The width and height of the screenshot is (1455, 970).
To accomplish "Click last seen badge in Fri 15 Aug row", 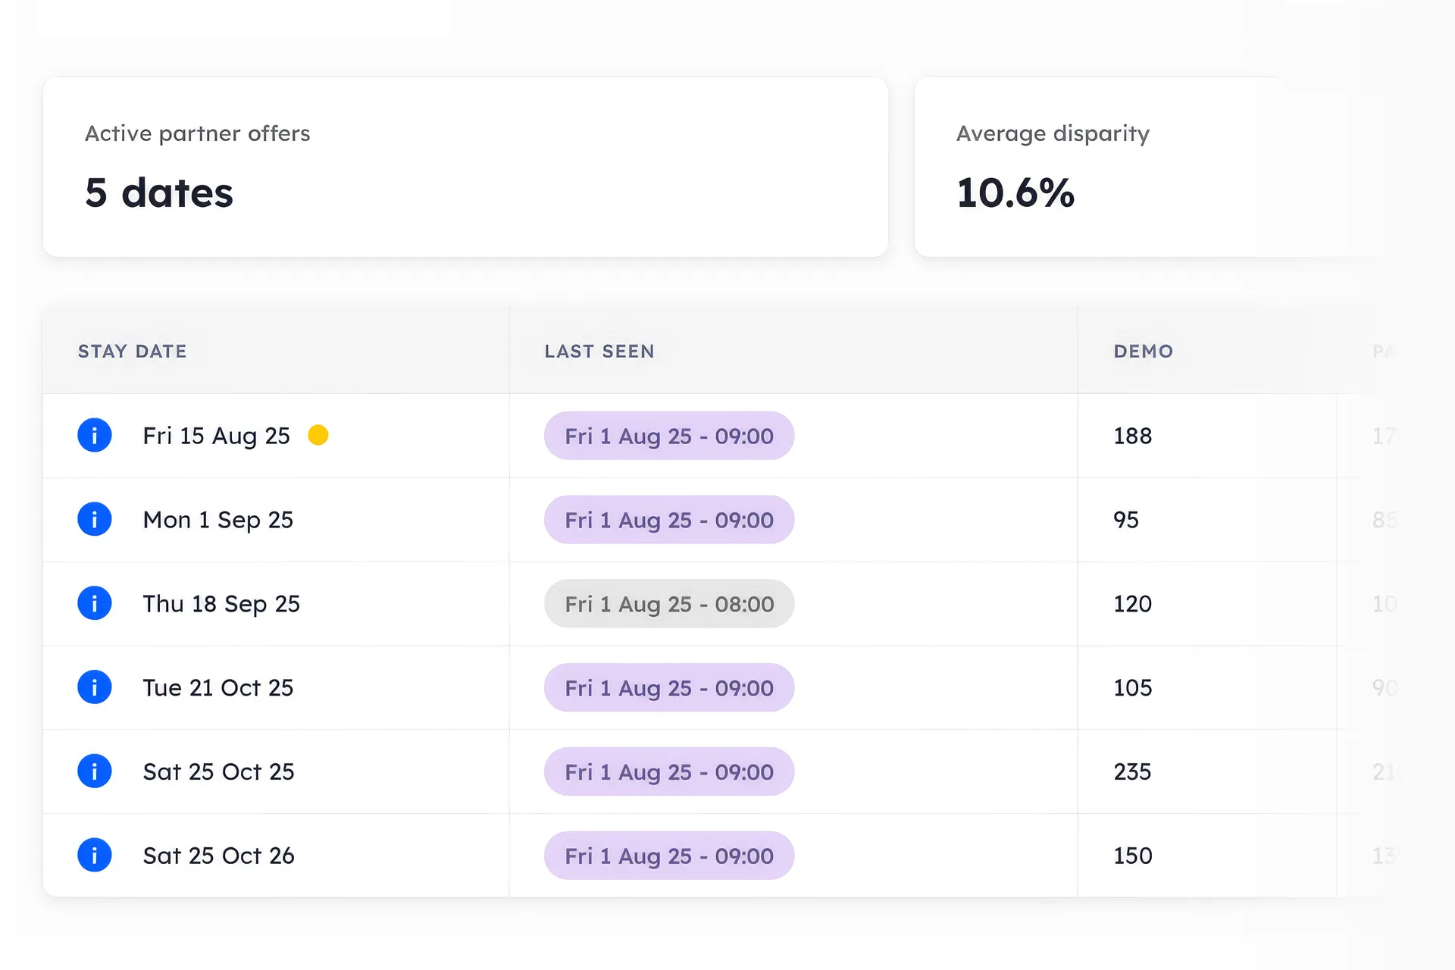I will coord(669,436).
